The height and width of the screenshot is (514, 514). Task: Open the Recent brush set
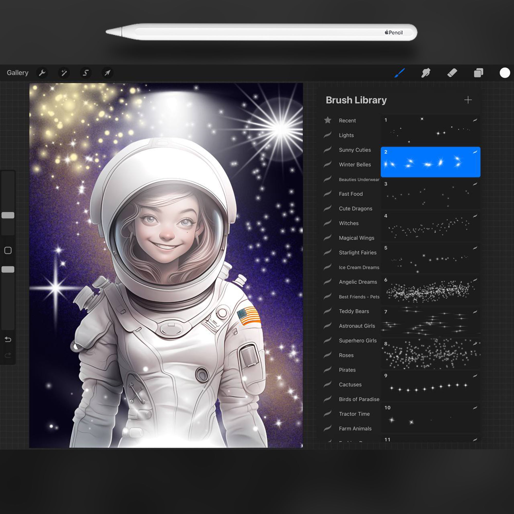click(x=347, y=121)
